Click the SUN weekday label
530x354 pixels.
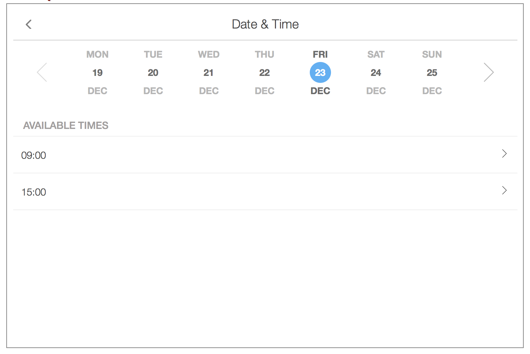pyautogui.click(x=432, y=54)
